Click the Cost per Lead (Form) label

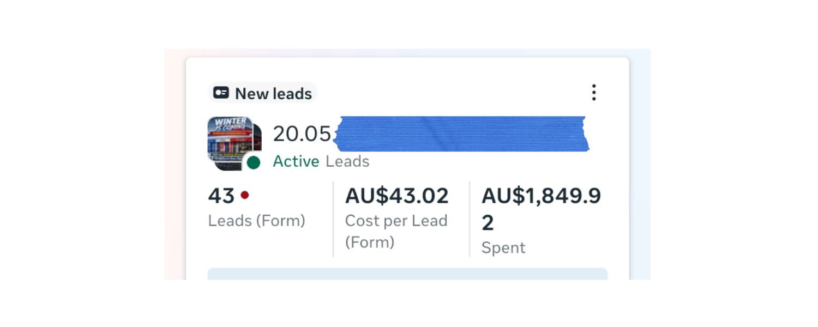(396, 231)
